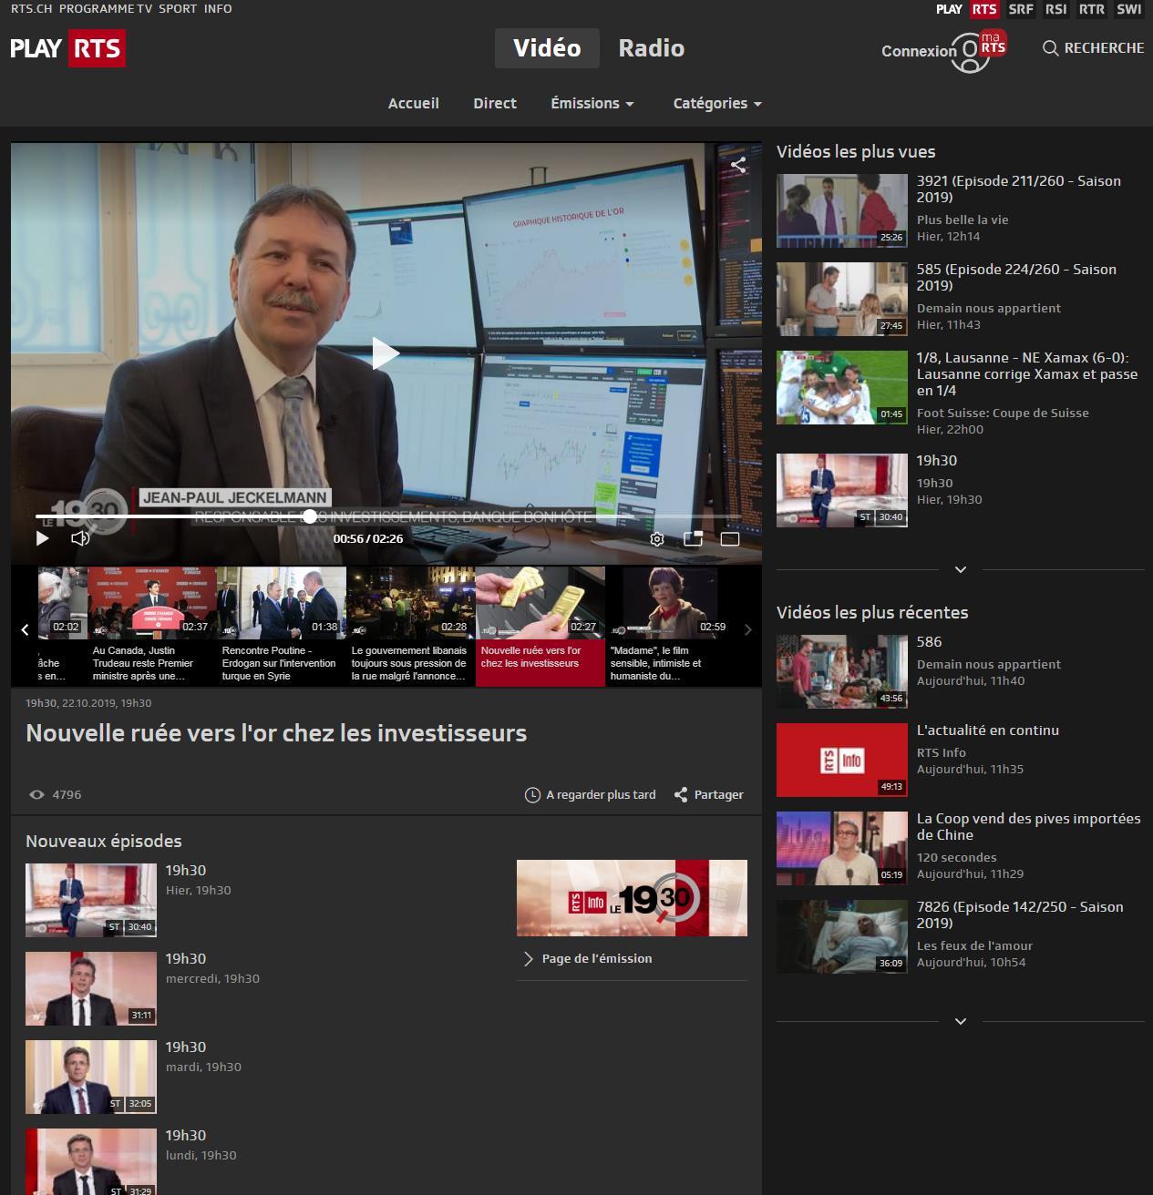
Task: Seek using the video progress bar handle
Action: pos(310,516)
